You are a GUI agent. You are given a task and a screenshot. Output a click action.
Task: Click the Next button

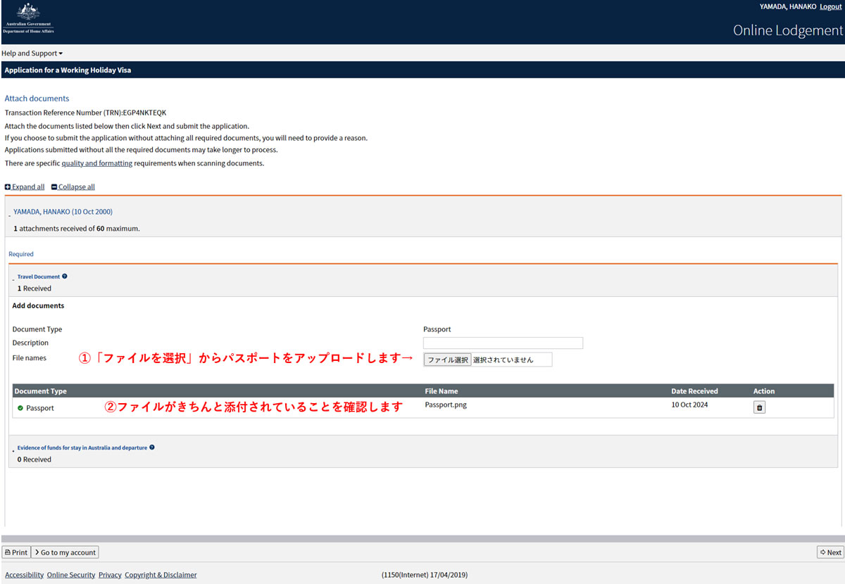[830, 552]
